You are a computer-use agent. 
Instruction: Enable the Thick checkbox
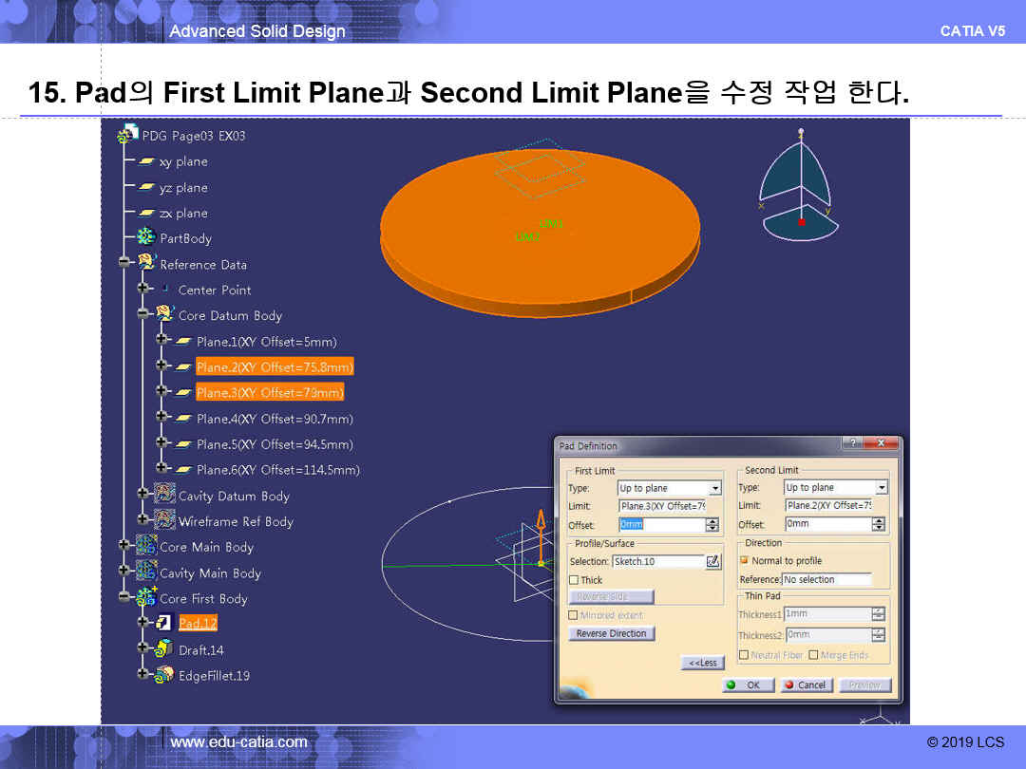click(x=574, y=580)
